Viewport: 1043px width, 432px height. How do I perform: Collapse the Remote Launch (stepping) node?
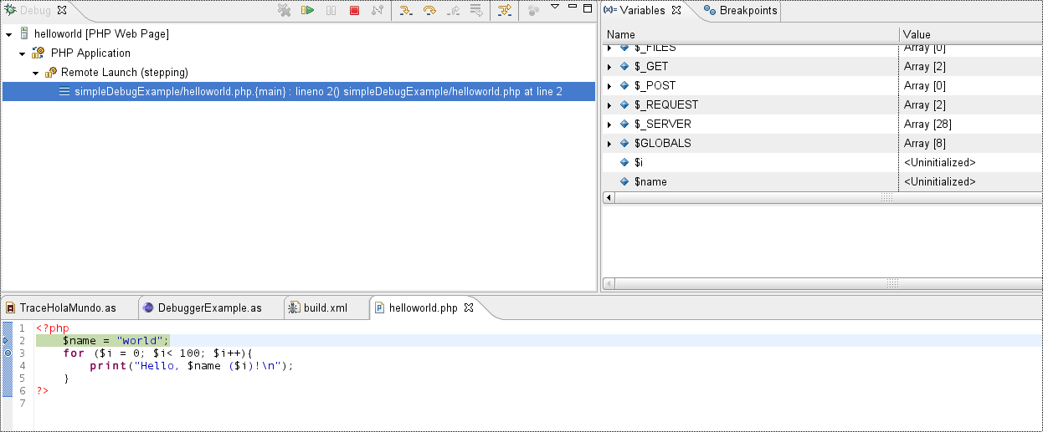click(x=36, y=73)
